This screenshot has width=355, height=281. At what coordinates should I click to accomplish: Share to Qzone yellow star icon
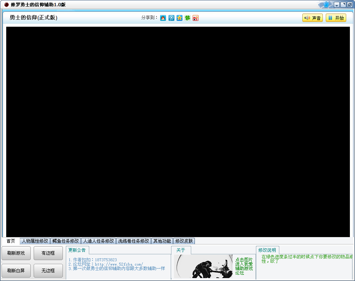tap(180, 18)
